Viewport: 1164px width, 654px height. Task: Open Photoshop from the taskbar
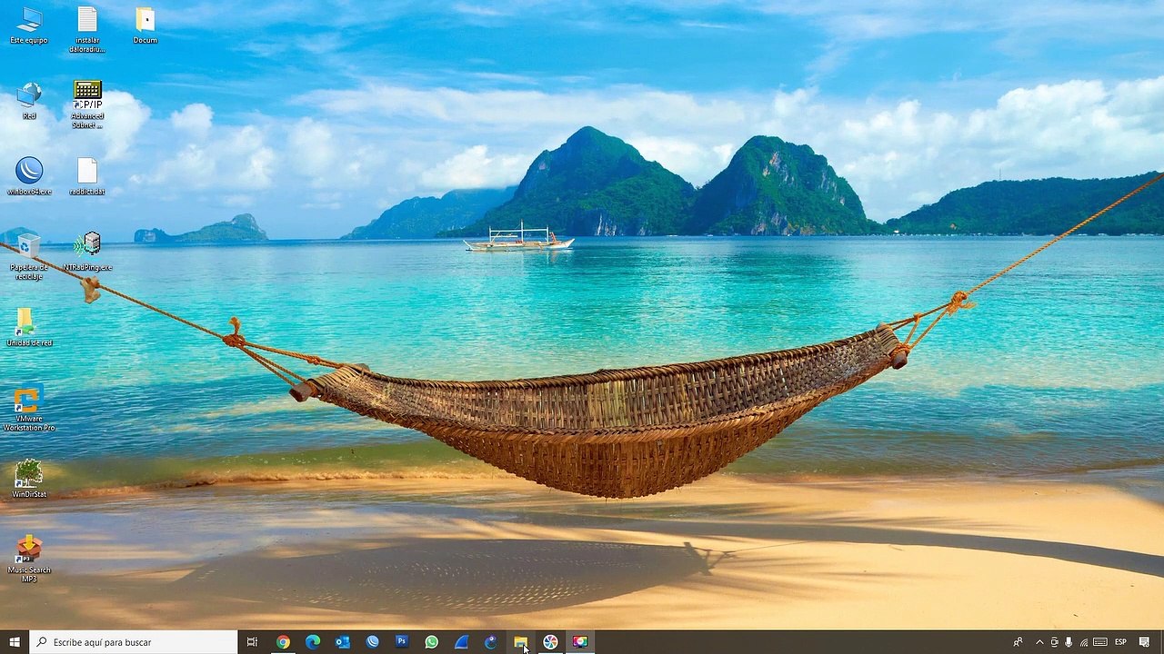tap(402, 642)
